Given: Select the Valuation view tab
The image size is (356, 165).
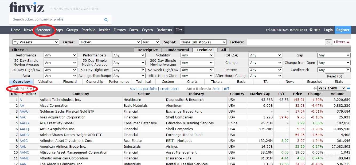Looking at the screenshot, I should pos(46,82).
